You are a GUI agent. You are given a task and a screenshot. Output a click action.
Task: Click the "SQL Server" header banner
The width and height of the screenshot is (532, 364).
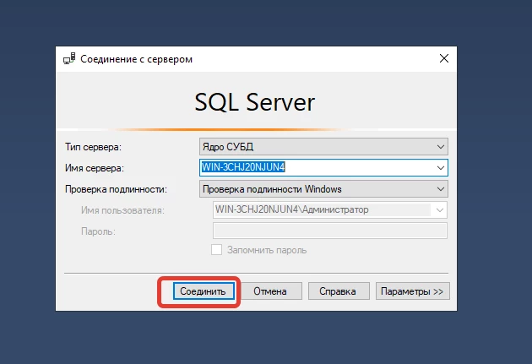tap(254, 102)
